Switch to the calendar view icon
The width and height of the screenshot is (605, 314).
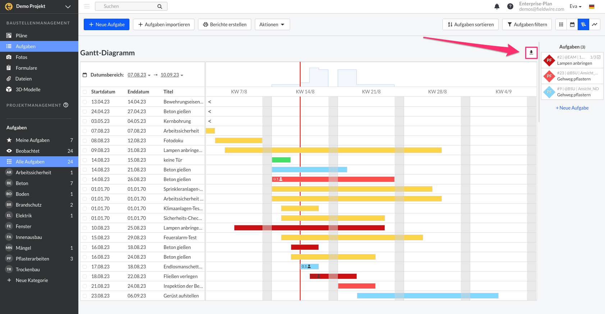point(572,24)
